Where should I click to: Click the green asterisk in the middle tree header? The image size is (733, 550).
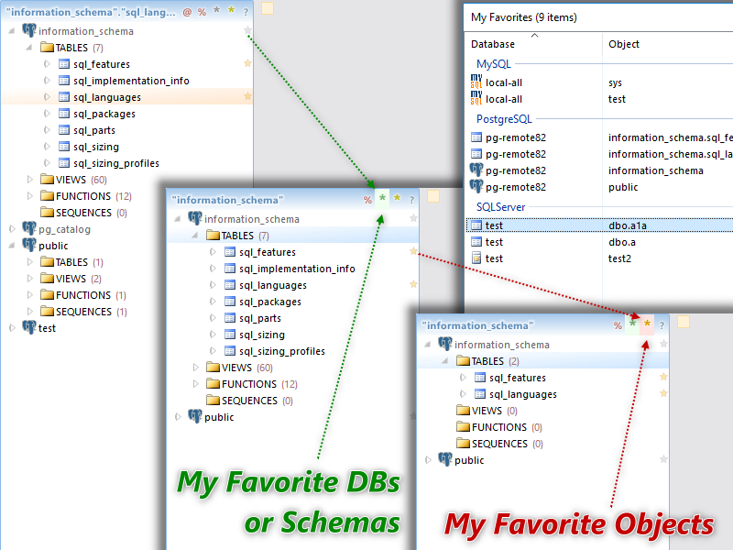pyautogui.click(x=382, y=198)
